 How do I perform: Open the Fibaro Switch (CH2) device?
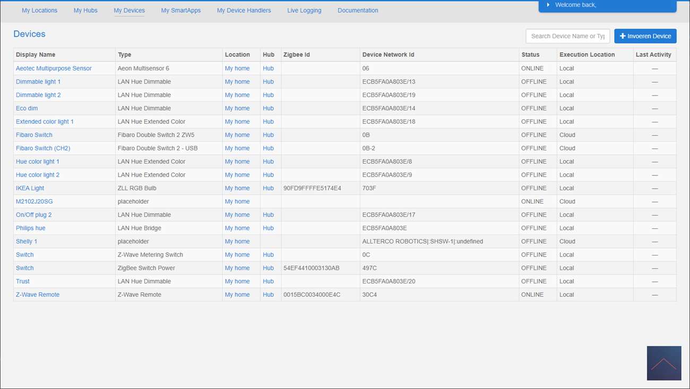tap(43, 148)
